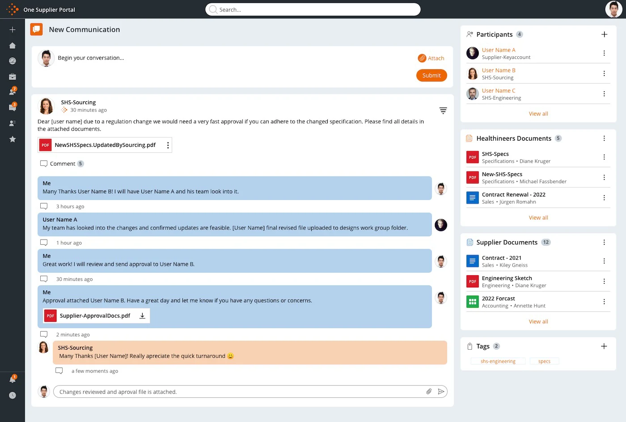Toggle the Comment 5 section
This screenshot has width=626, height=422.
point(62,163)
